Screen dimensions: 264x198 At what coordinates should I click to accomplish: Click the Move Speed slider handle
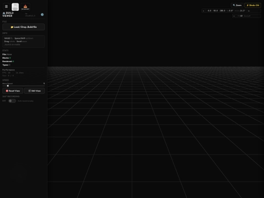pyautogui.click(x=8, y=86)
